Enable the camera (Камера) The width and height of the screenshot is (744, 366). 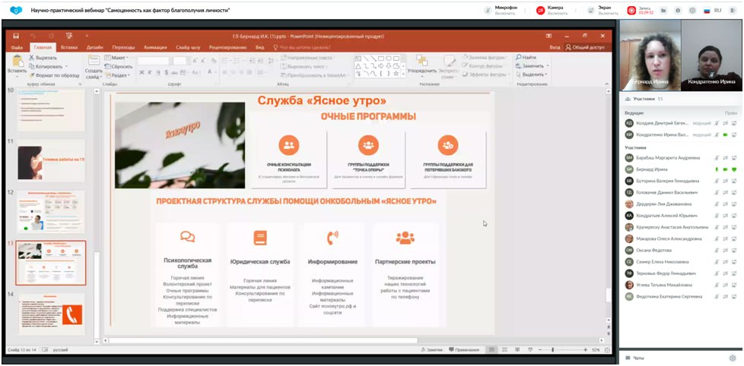(541, 11)
